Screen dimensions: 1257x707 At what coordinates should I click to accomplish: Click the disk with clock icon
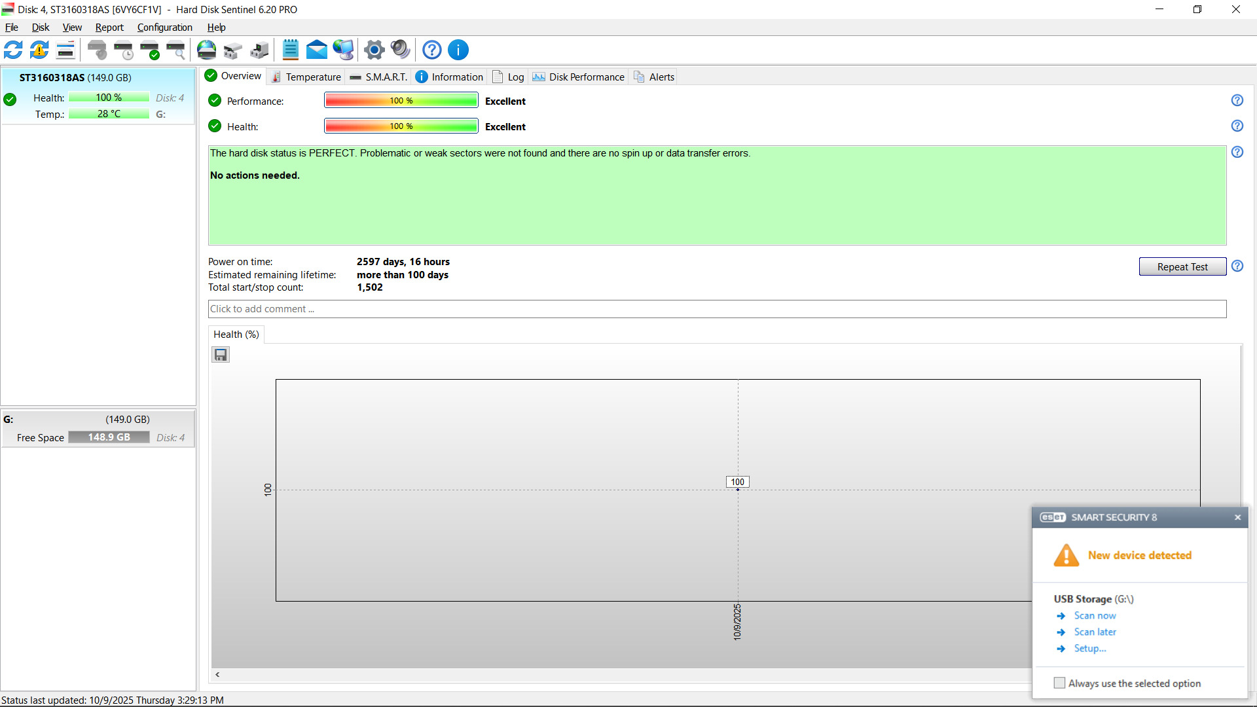(x=123, y=50)
